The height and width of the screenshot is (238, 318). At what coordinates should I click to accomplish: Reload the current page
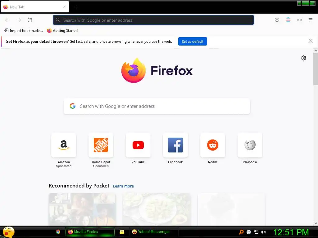30,20
